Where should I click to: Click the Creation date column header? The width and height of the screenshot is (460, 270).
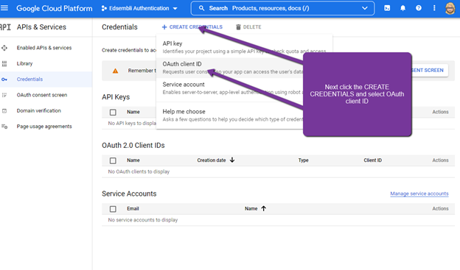[212, 160]
